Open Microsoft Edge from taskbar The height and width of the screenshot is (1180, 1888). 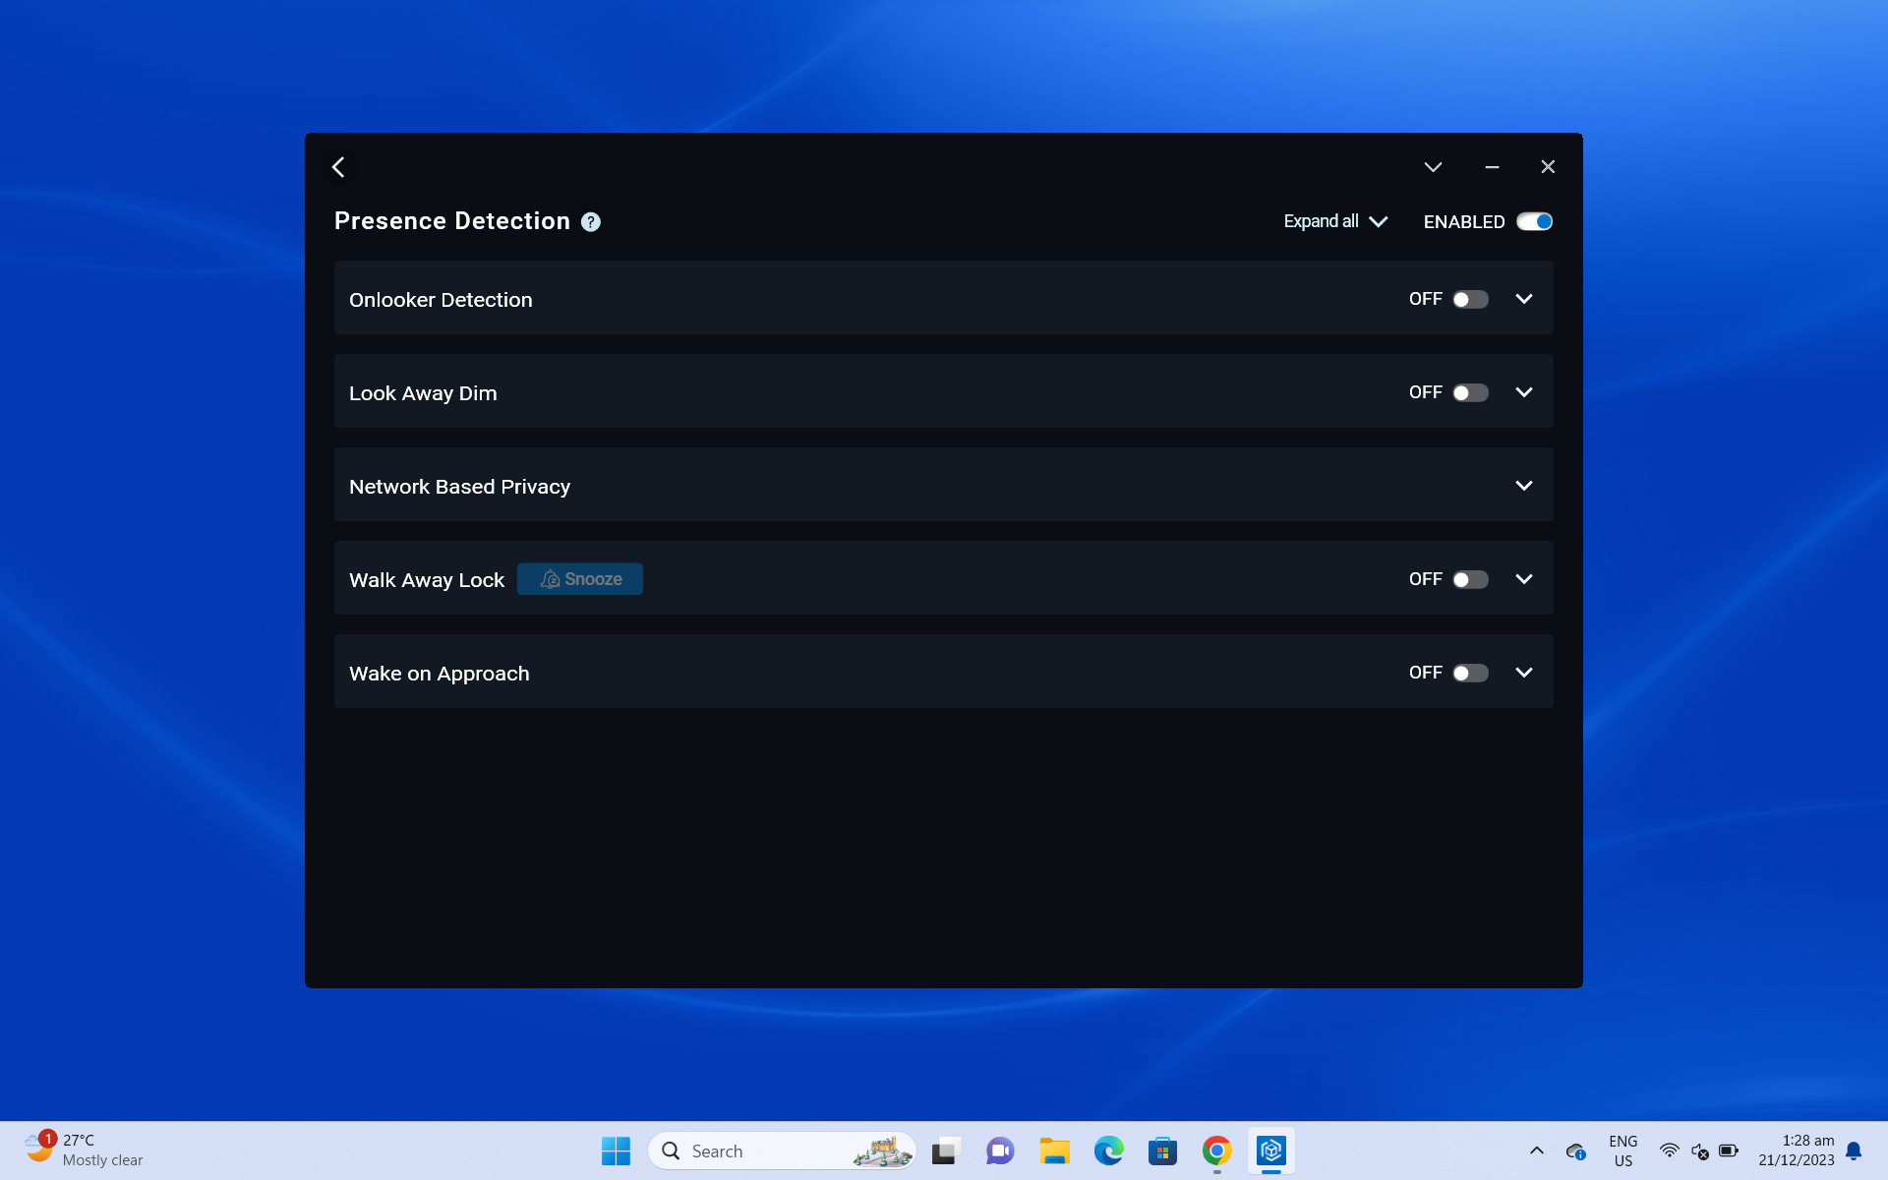point(1108,1150)
